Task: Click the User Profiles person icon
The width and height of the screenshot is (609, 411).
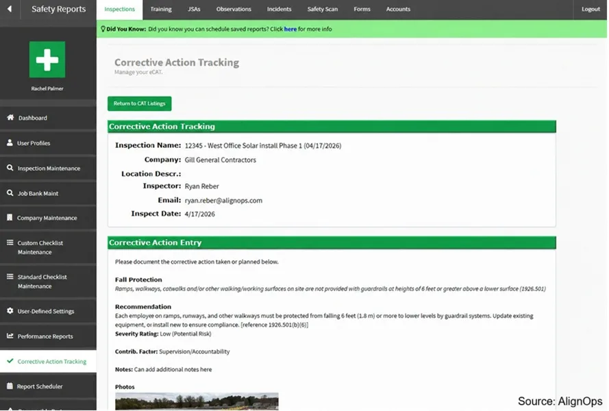Action: [x=10, y=142]
